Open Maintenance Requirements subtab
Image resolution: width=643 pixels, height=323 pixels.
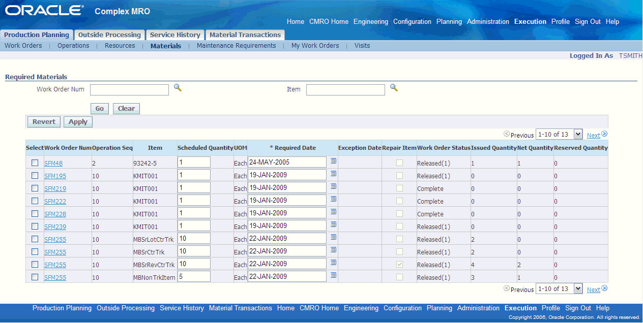[x=236, y=46]
